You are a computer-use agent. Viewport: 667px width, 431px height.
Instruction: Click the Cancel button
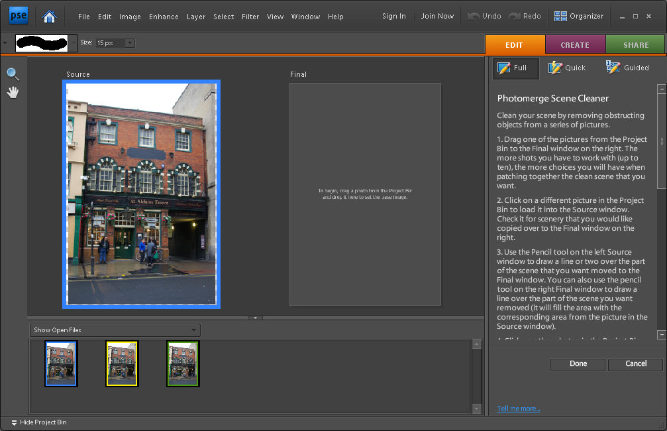(x=635, y=364)
